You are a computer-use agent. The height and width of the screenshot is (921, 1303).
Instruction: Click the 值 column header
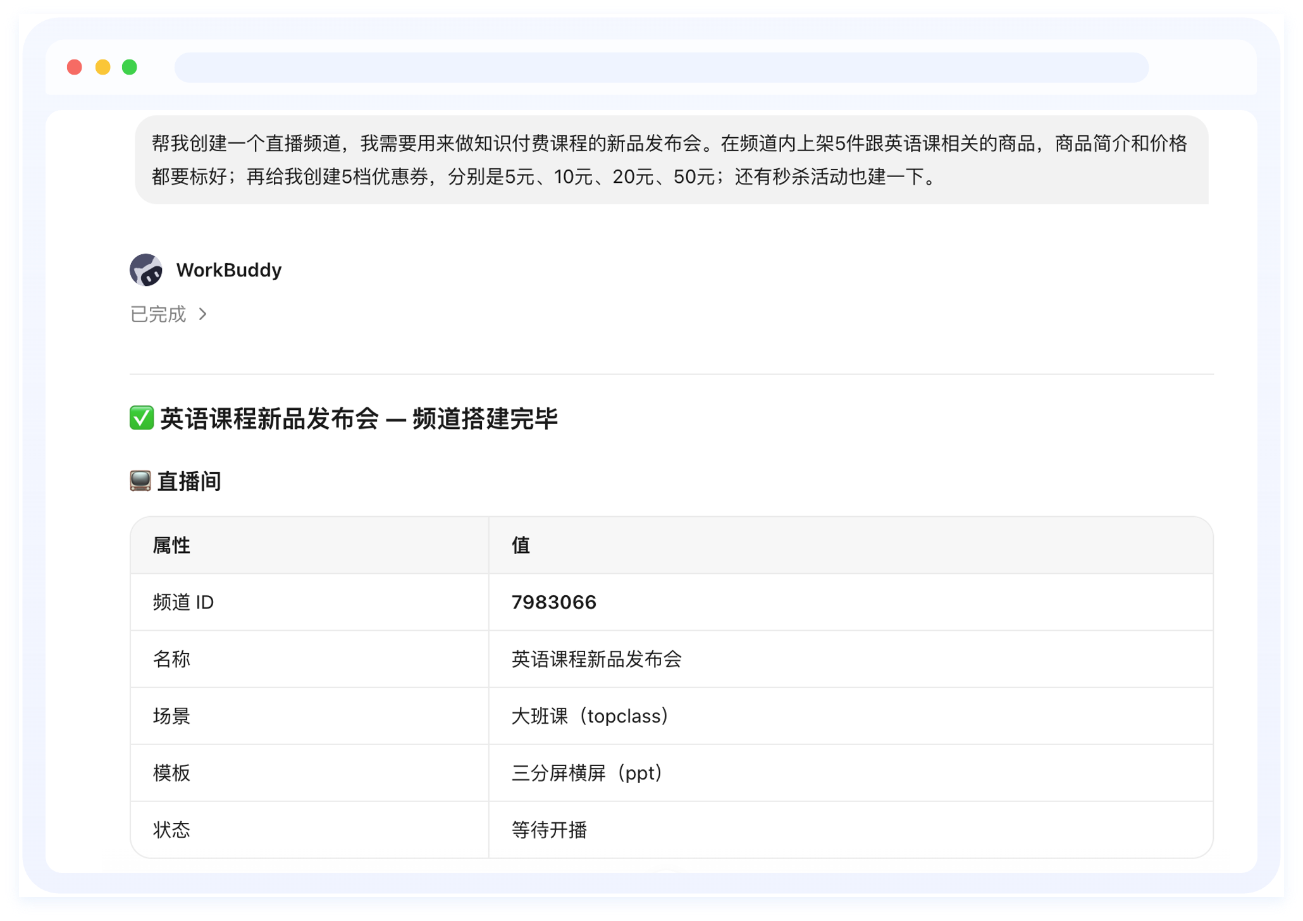pyautogui.click(x=521, y=545)
